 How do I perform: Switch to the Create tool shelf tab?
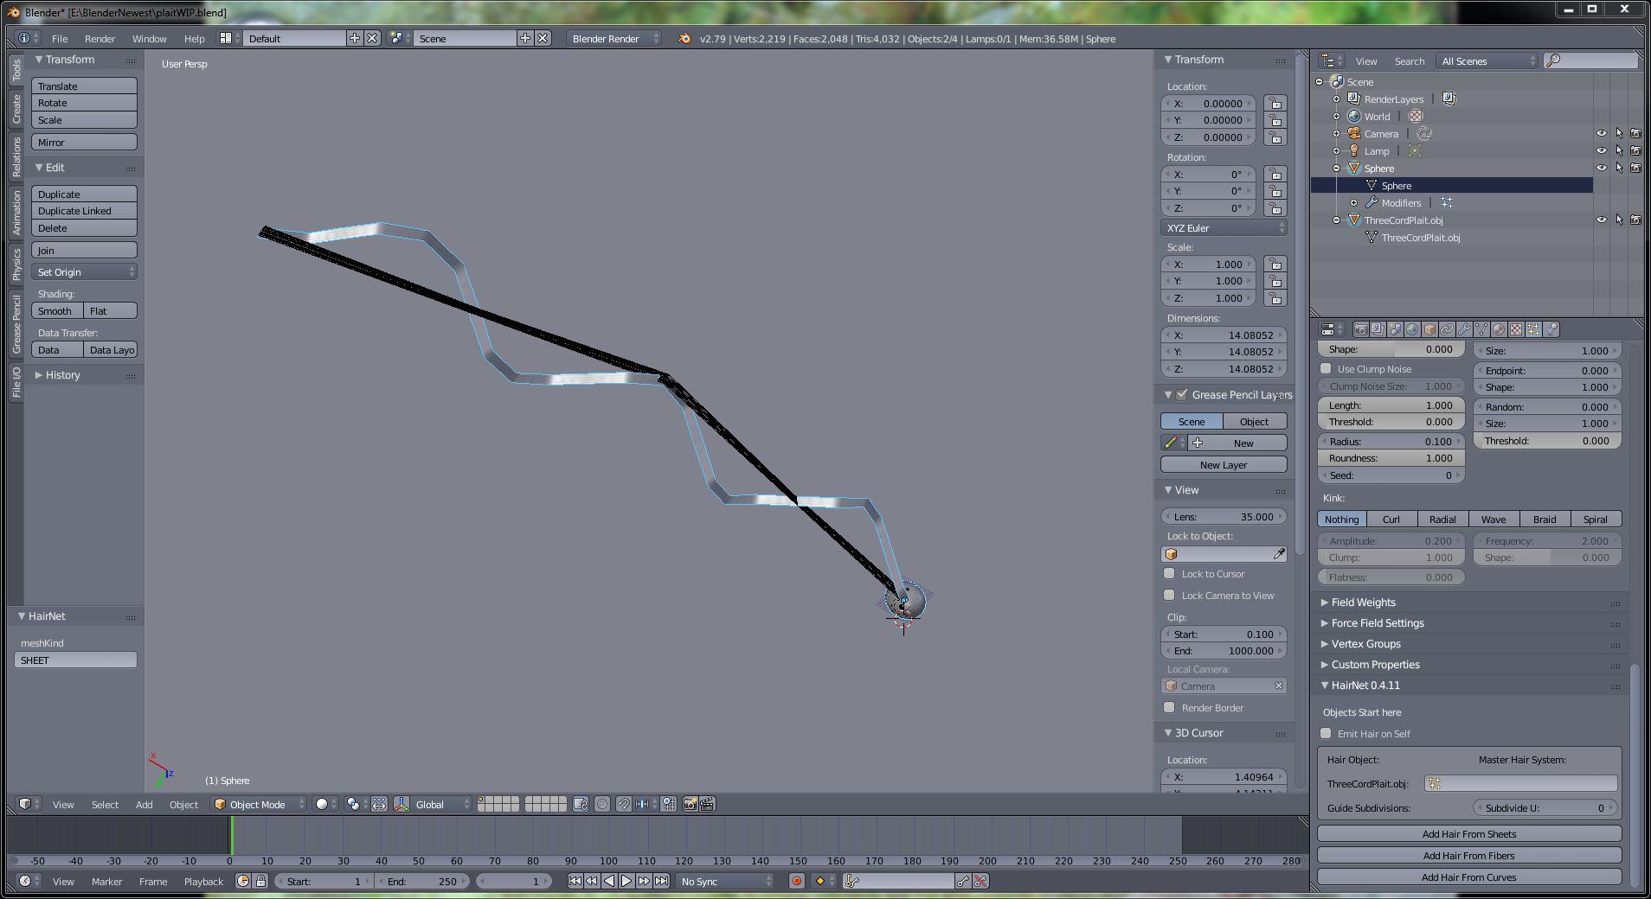(x=16, y=109)
